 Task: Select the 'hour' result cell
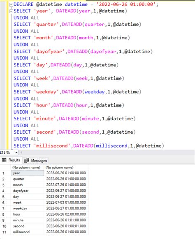pyautogui.click(x=28, y=214)
